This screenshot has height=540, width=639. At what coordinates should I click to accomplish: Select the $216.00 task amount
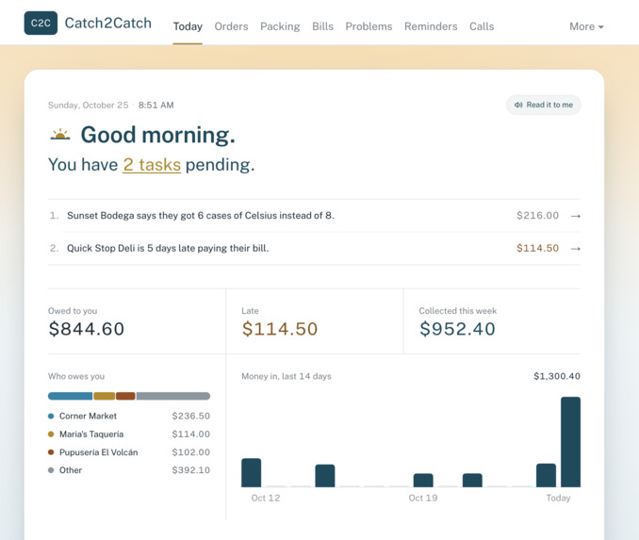537,216
